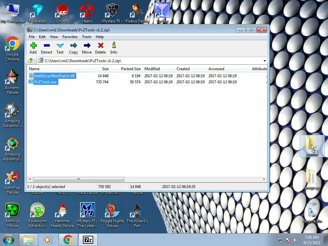This screenshot has height=246, width=328.
Task: Sort by the Created column header
Action: [x=190, y=69]
